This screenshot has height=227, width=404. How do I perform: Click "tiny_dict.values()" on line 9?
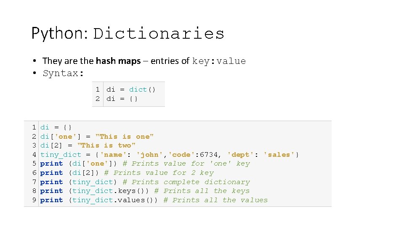click(x=114, y=200)
